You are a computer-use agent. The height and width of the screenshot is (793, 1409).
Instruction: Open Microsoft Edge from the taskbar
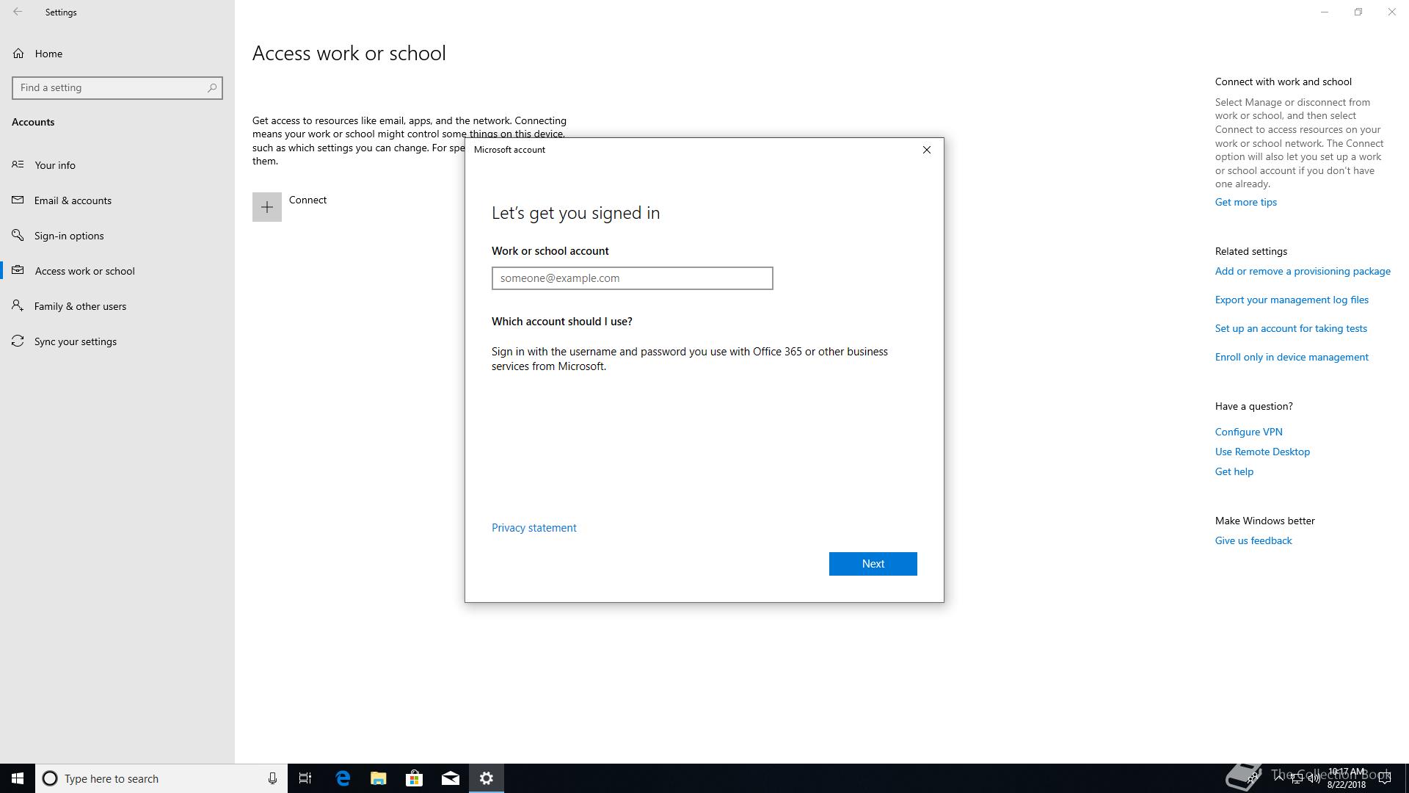(343, 778)
